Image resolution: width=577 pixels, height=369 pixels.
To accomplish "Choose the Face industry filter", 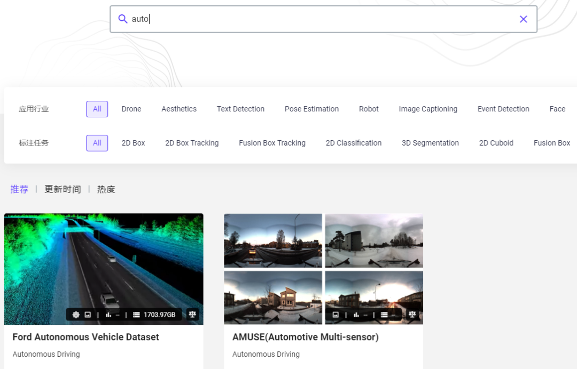I will (x=557, y=109).
